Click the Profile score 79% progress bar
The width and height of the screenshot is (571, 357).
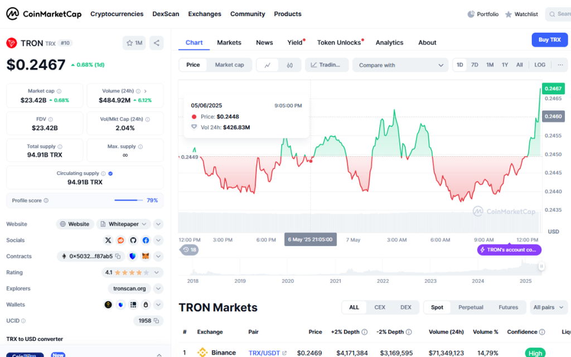click(129, 200)
